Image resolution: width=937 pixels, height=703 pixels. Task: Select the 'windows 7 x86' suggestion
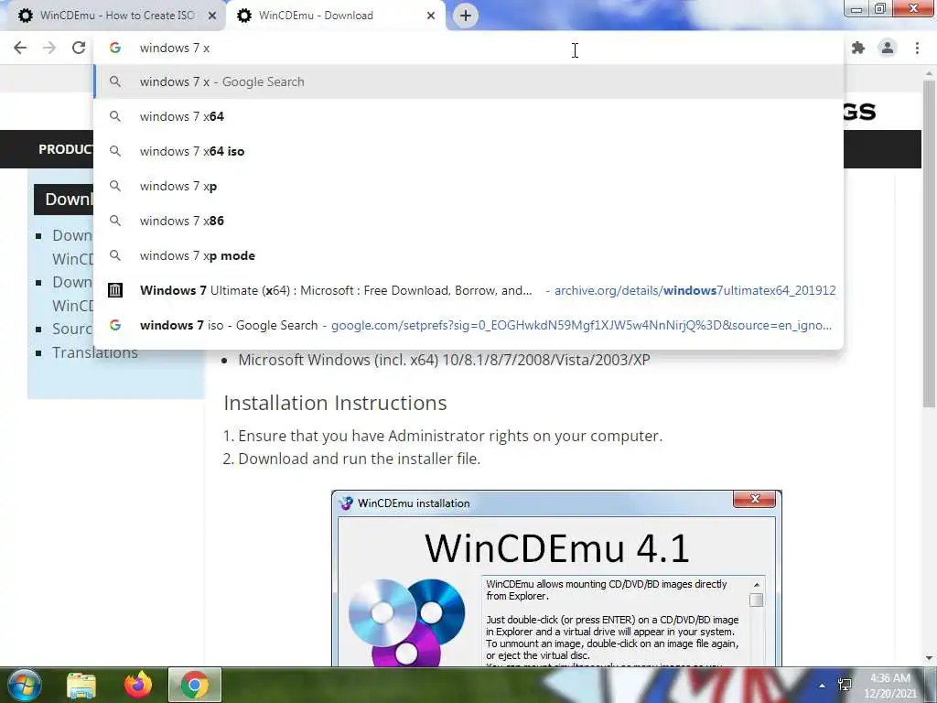coord(468,221)
